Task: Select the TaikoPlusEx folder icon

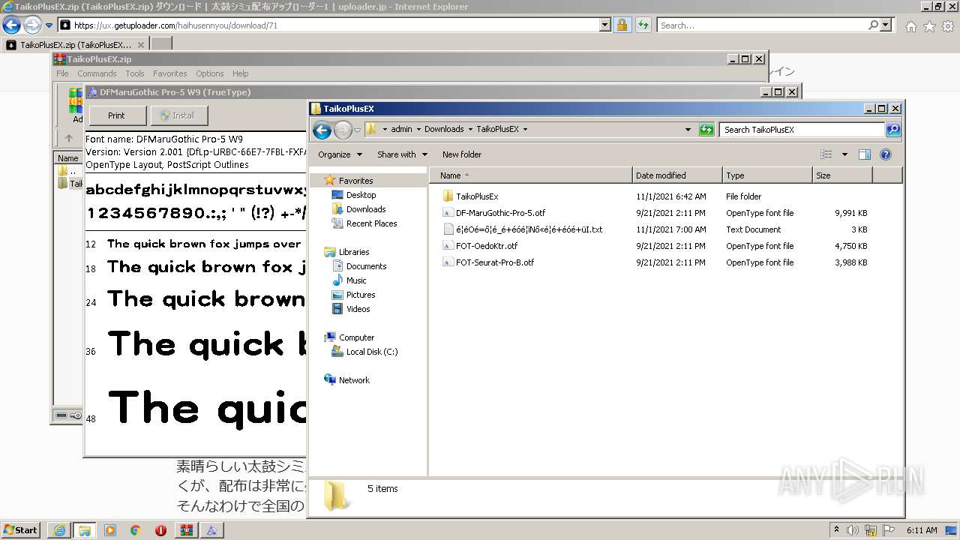Action: tap(448, 196)
